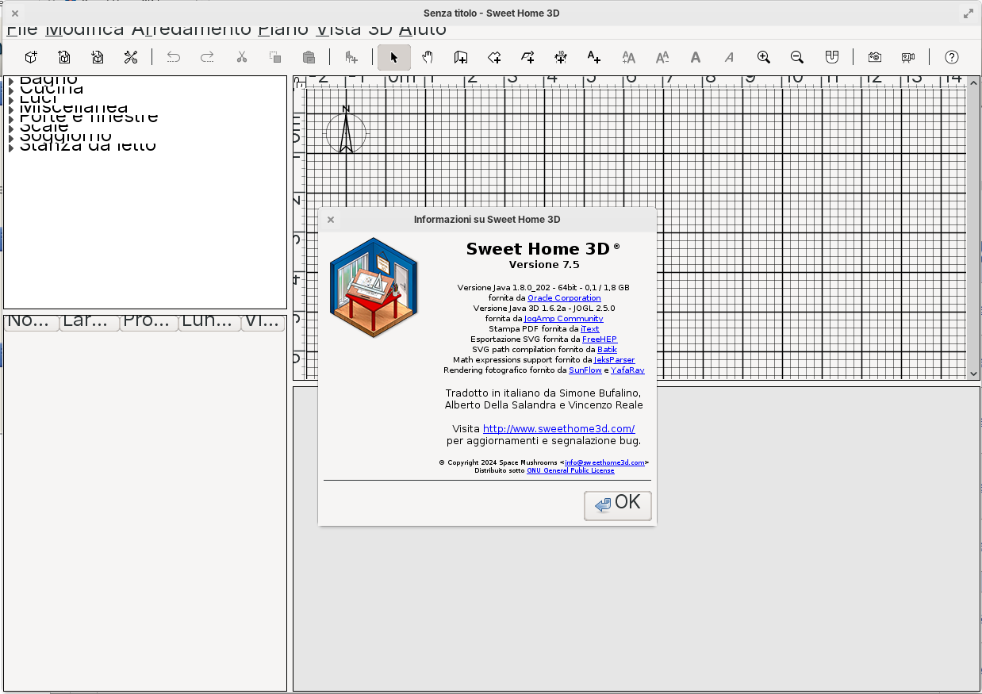Expand the Bagno catalog category
This screenshot has height=694, width=982.
pos(12,81)
